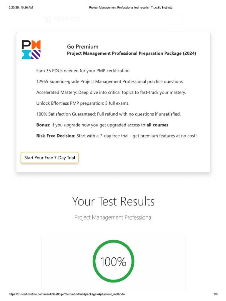Image resolution: width=226 pixels, height=301 pixels.
Task: Click the Go Premium heading
Action: (83, 46)
